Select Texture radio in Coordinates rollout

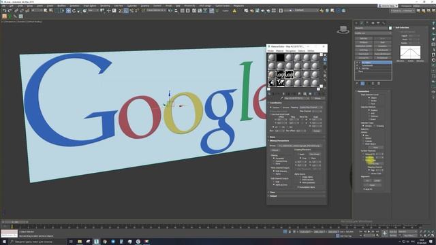271,108
